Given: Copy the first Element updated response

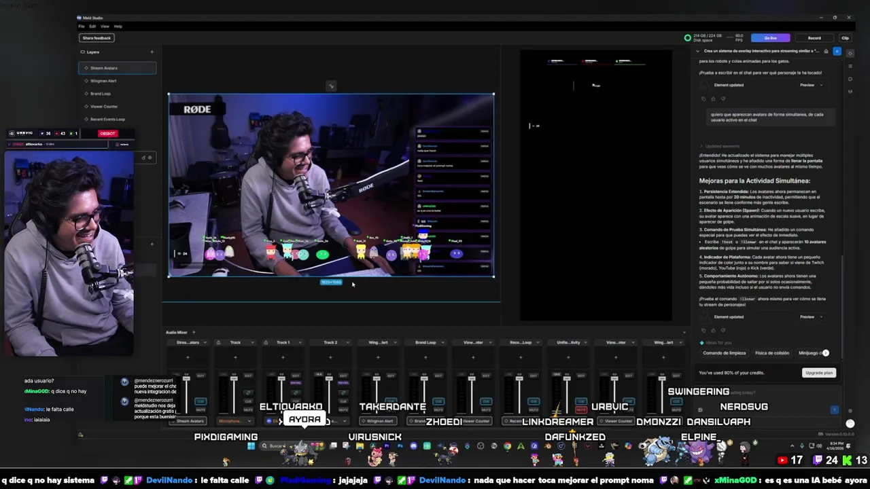Looking at the screenshot, I should pos(703,98).
